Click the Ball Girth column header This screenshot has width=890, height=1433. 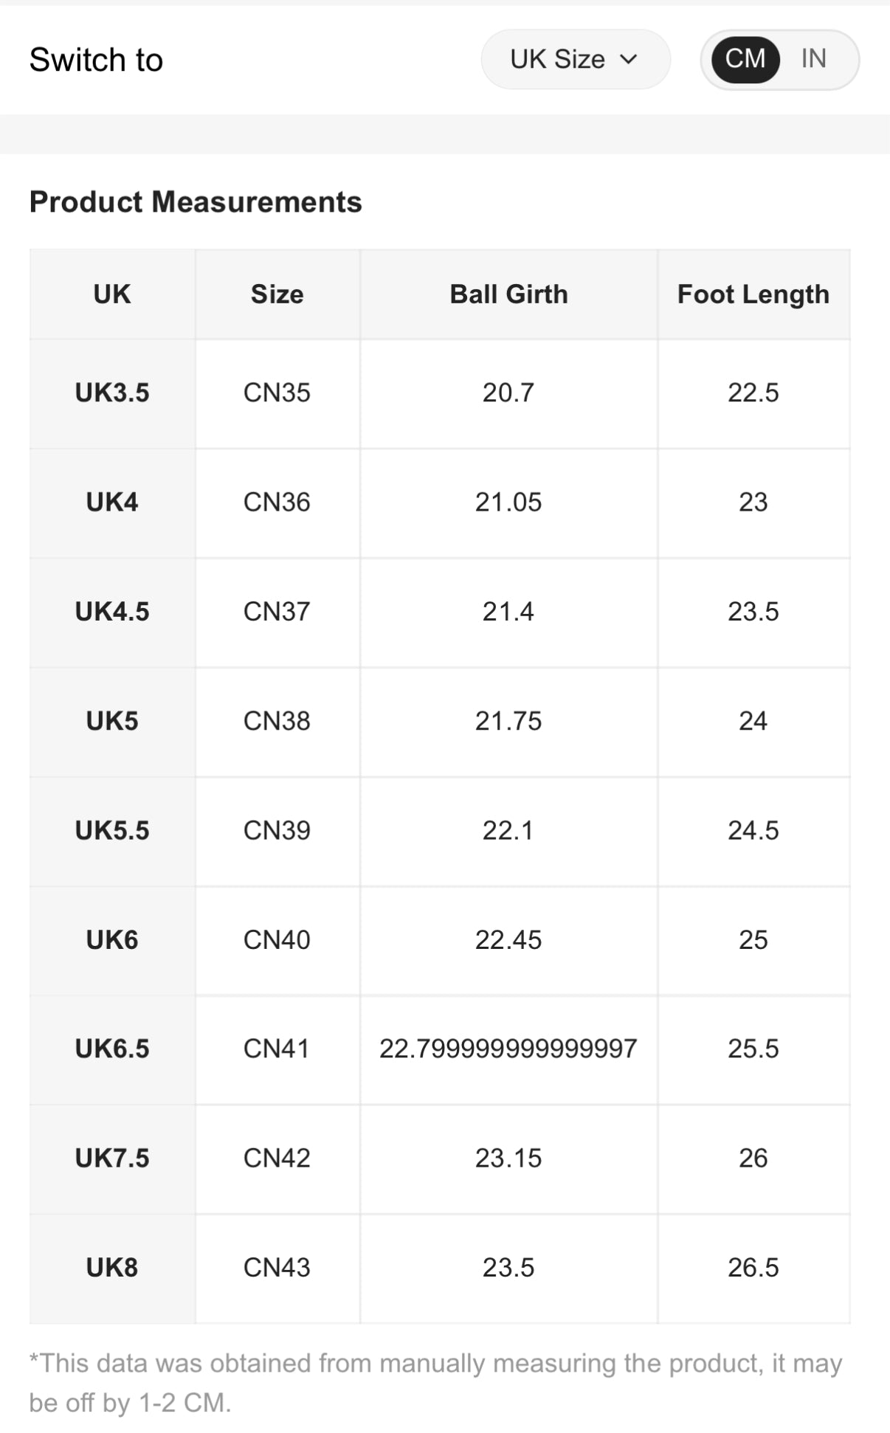[508, 294]
